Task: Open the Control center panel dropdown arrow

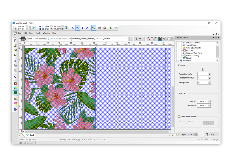Action: pos(213,38)
